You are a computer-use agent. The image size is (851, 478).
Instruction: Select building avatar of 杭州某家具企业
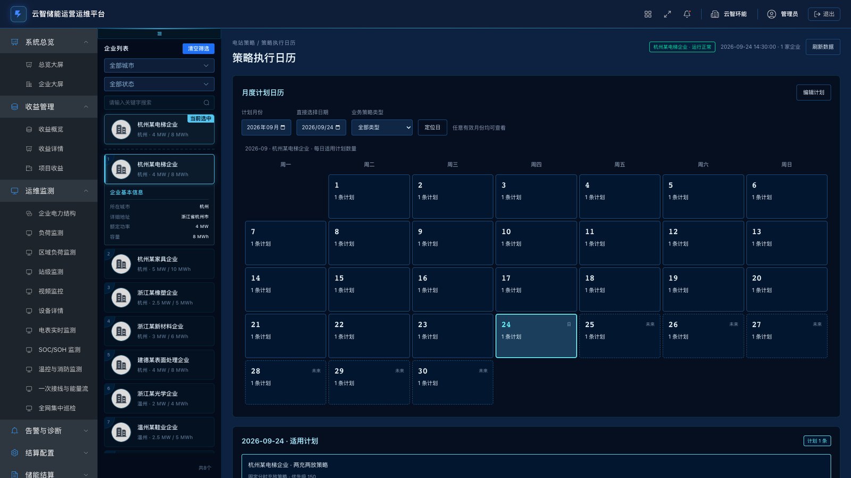[121, 264]
